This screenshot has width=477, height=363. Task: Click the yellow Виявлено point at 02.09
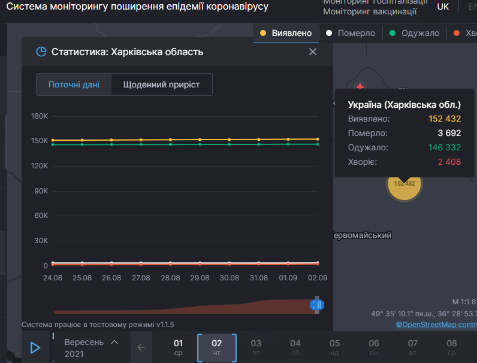point(318,139)
